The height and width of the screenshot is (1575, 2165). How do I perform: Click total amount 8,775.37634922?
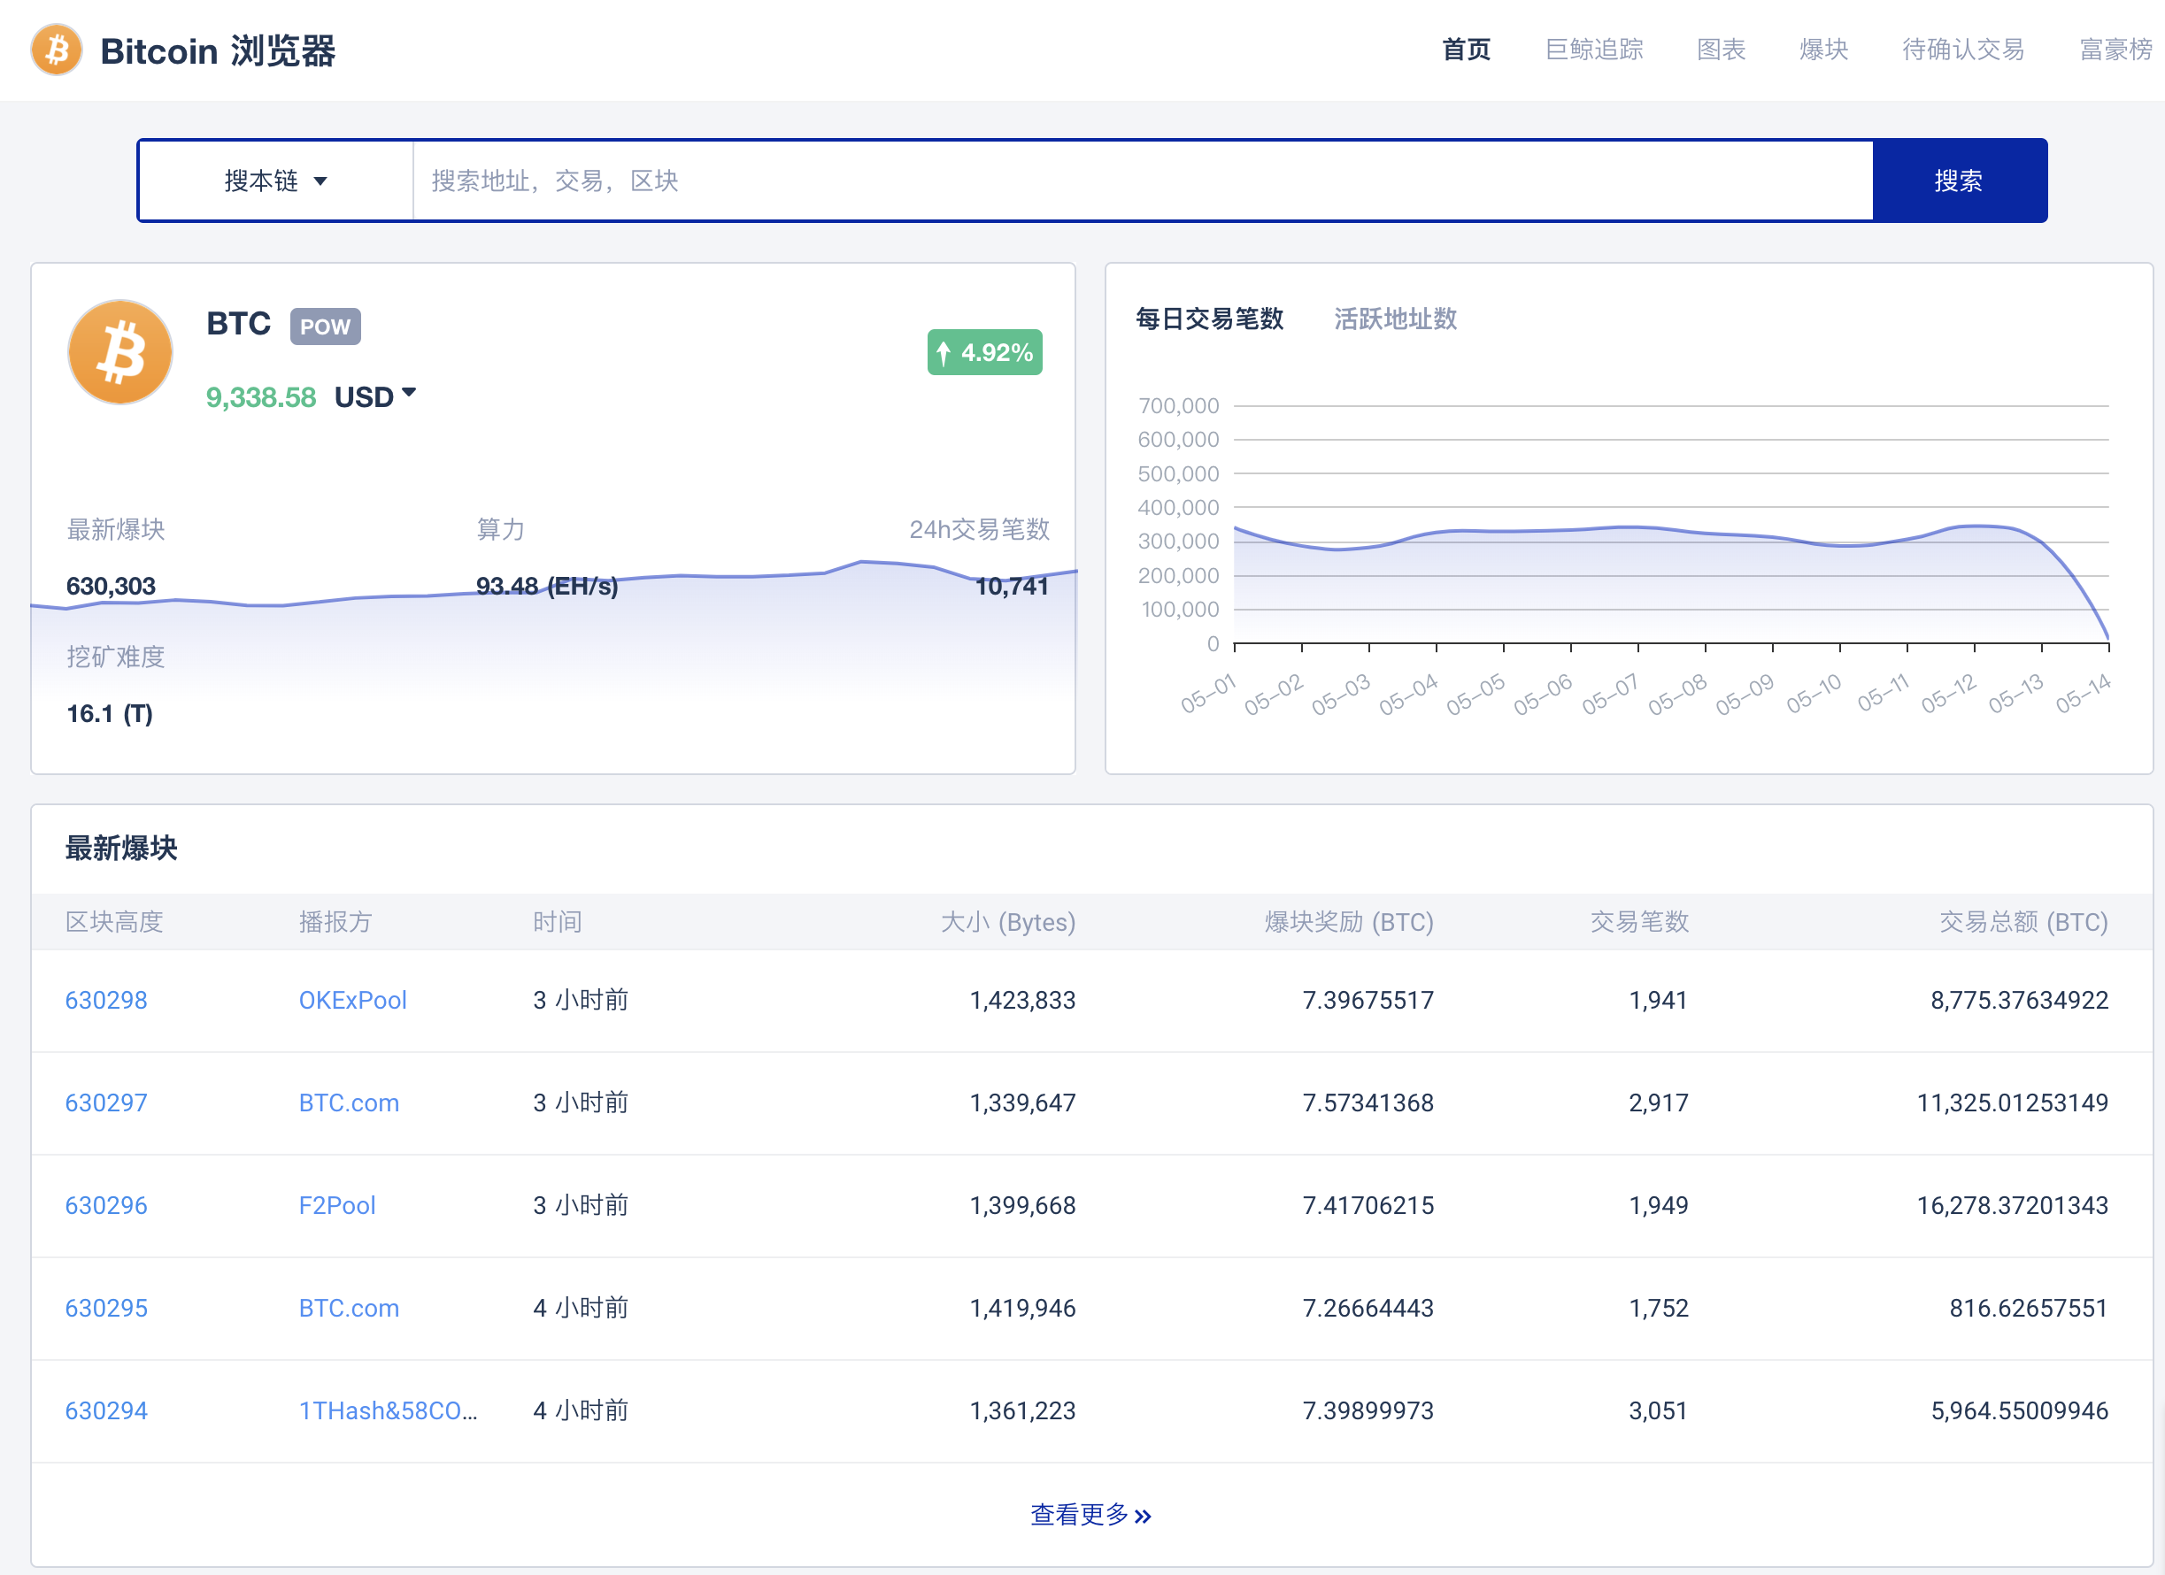click(x=2019, y=999)
